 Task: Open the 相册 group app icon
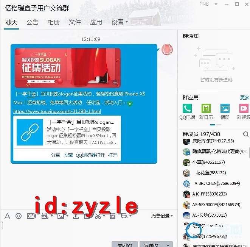coord(225,108)
